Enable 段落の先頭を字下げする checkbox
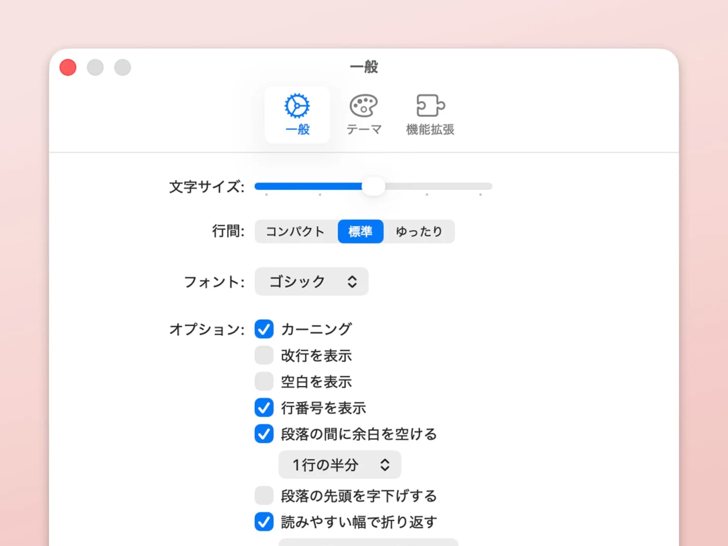Viewport: 728px width, 546px height. [264, 496]
